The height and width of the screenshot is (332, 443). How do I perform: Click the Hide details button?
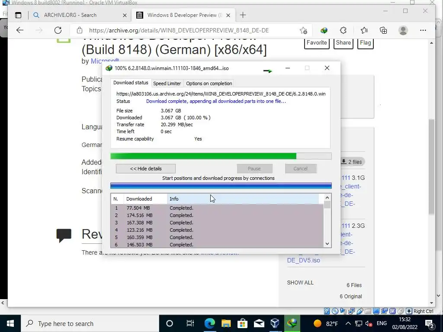[x=146, y=169]
